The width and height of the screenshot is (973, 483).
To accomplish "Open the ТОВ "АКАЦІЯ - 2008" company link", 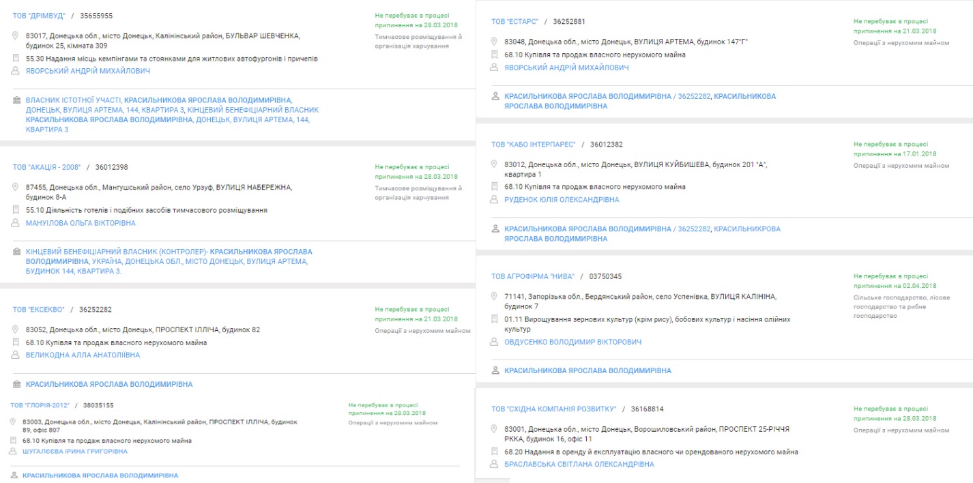I will (46, 167).
